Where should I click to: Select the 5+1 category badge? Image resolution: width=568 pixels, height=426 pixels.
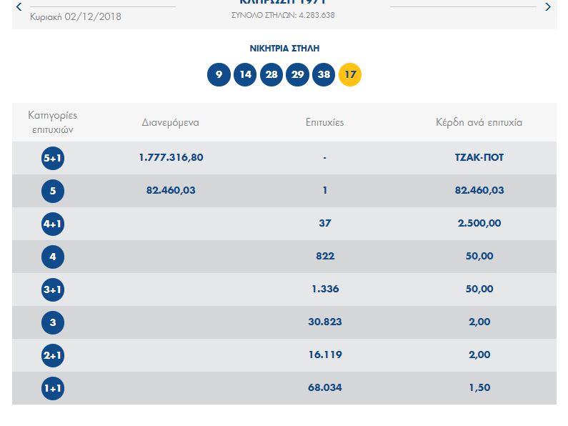coord(53,158)
